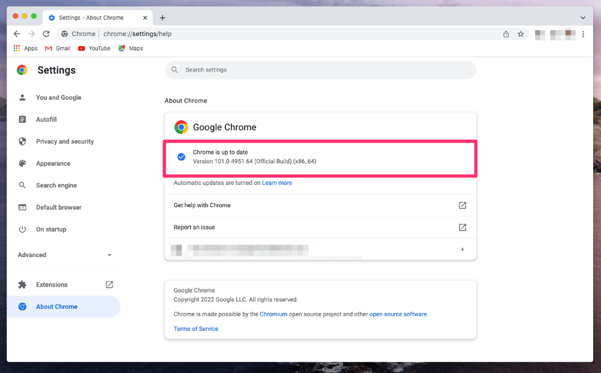Click the Search settings field
Image resolution: width=601 pixels, height=373 pixels.
pyautogui.click(x=320, y=70)
